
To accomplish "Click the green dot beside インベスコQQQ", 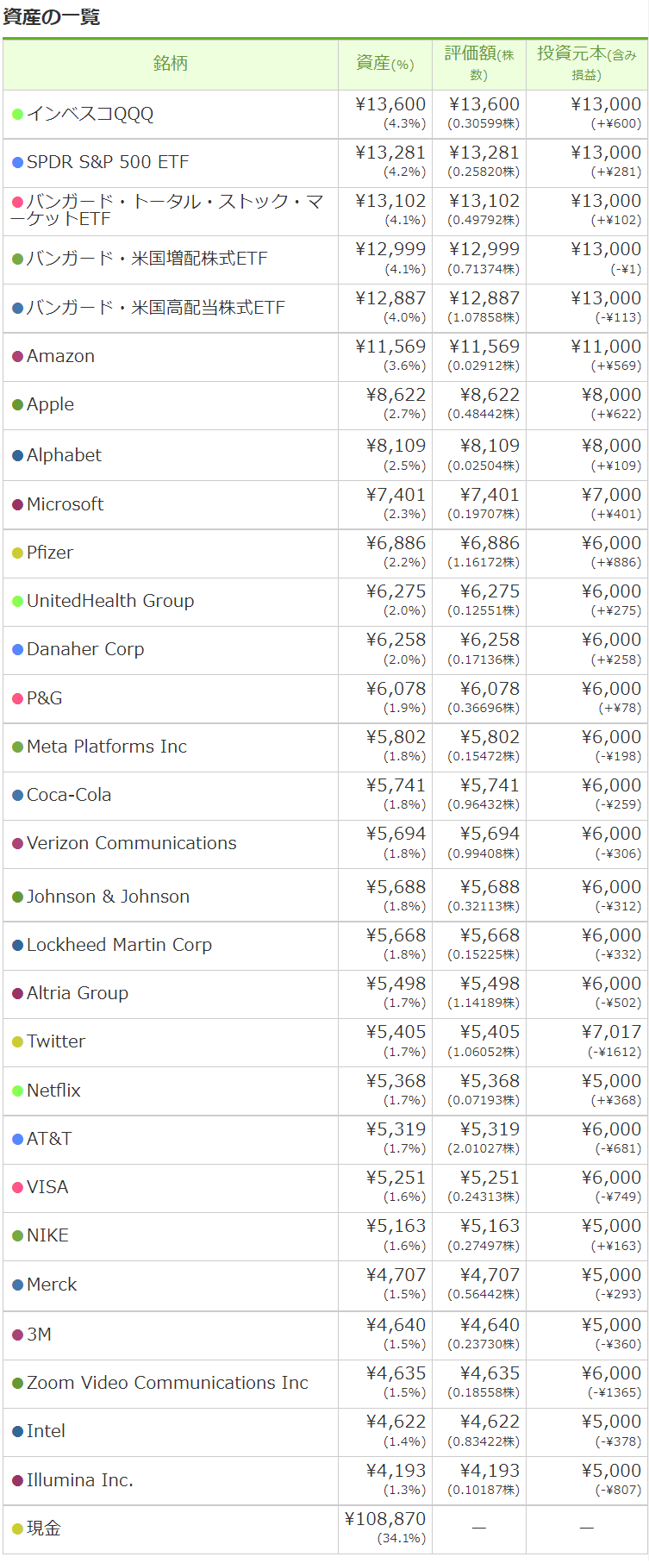I will 17,114.
